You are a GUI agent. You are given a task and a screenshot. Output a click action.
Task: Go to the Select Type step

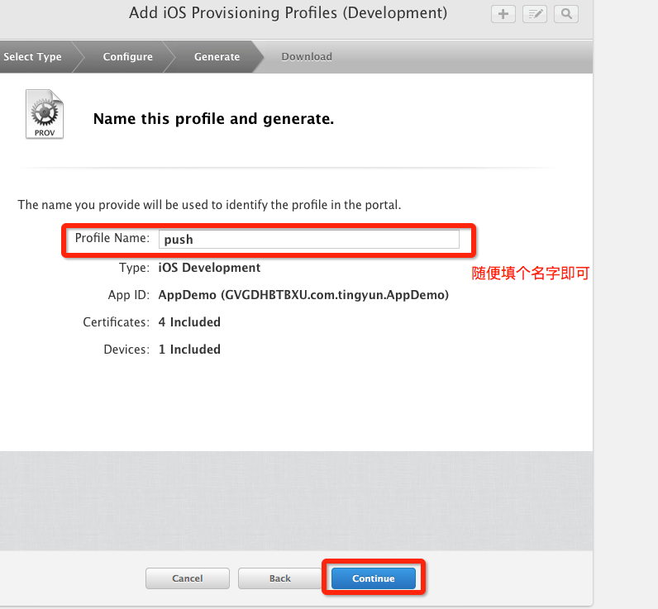33,57
